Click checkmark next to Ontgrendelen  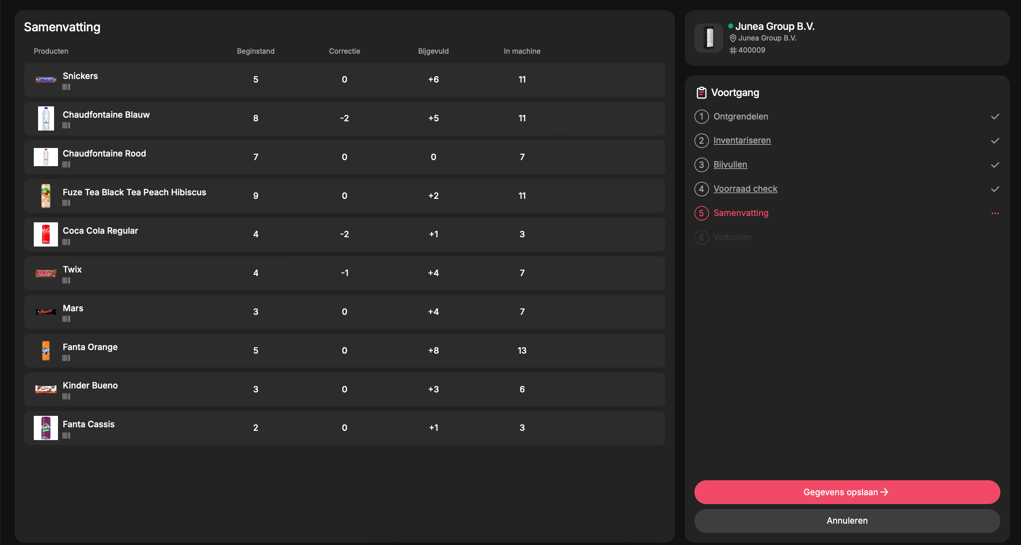coord(995,117)
